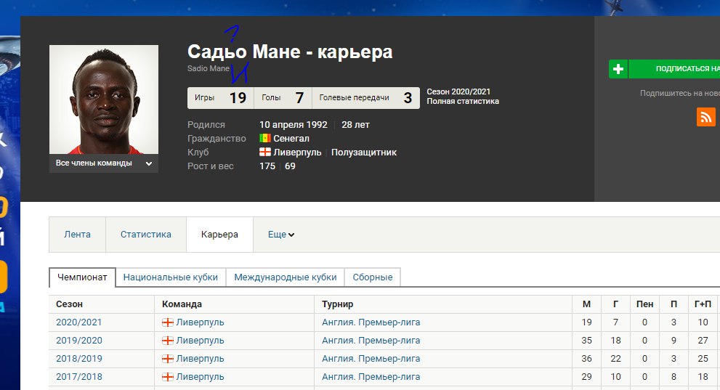The image size is (720, 390).
Task: Click the Senegal flag icon
Action: point(265,138)
